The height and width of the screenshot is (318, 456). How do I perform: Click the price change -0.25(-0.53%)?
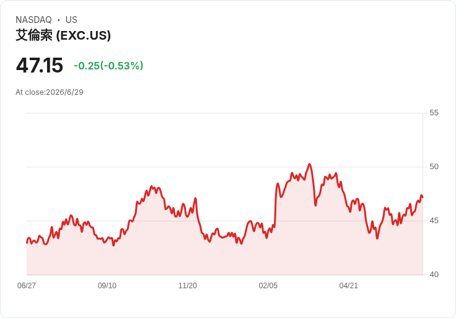(108, 66)
